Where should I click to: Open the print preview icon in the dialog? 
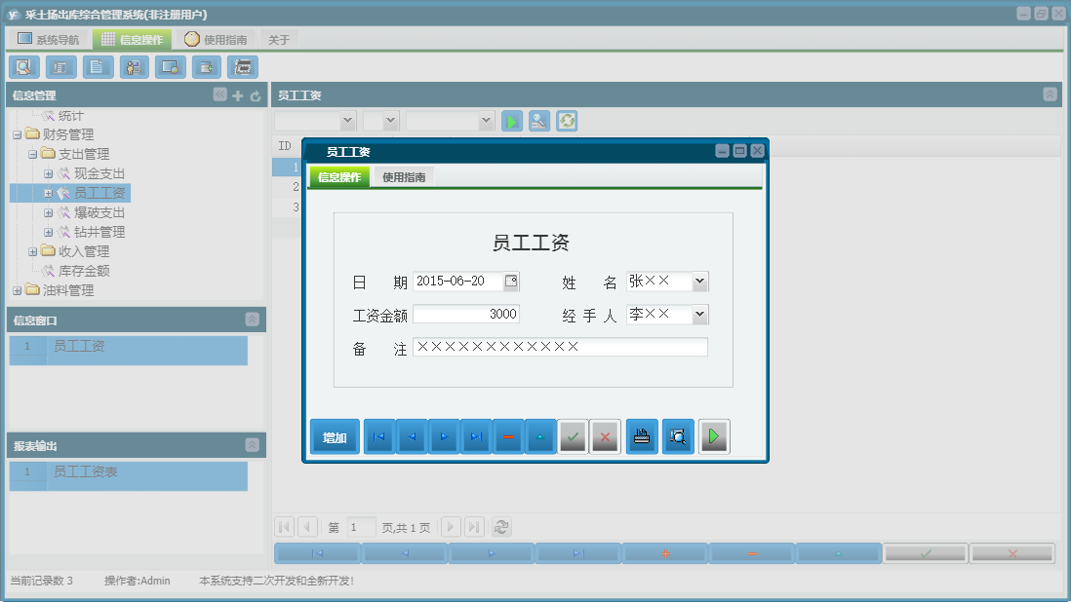coord(677,436)
